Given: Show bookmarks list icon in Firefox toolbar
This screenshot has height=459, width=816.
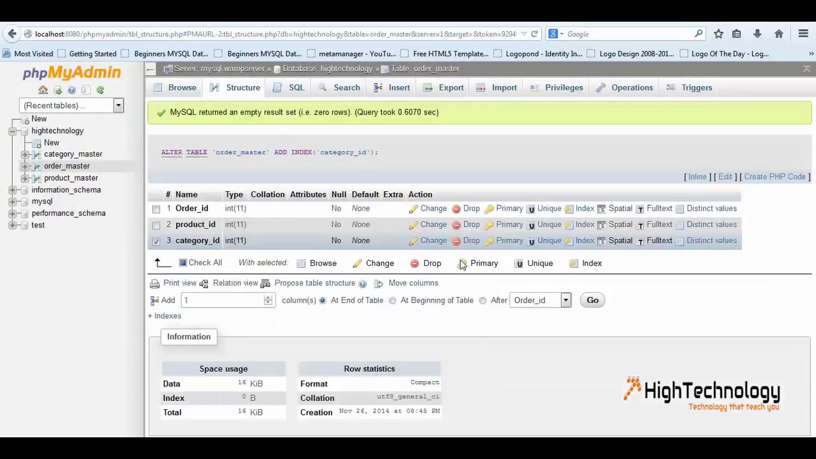Looking at the screenshot, I should (x=736, y=34).
